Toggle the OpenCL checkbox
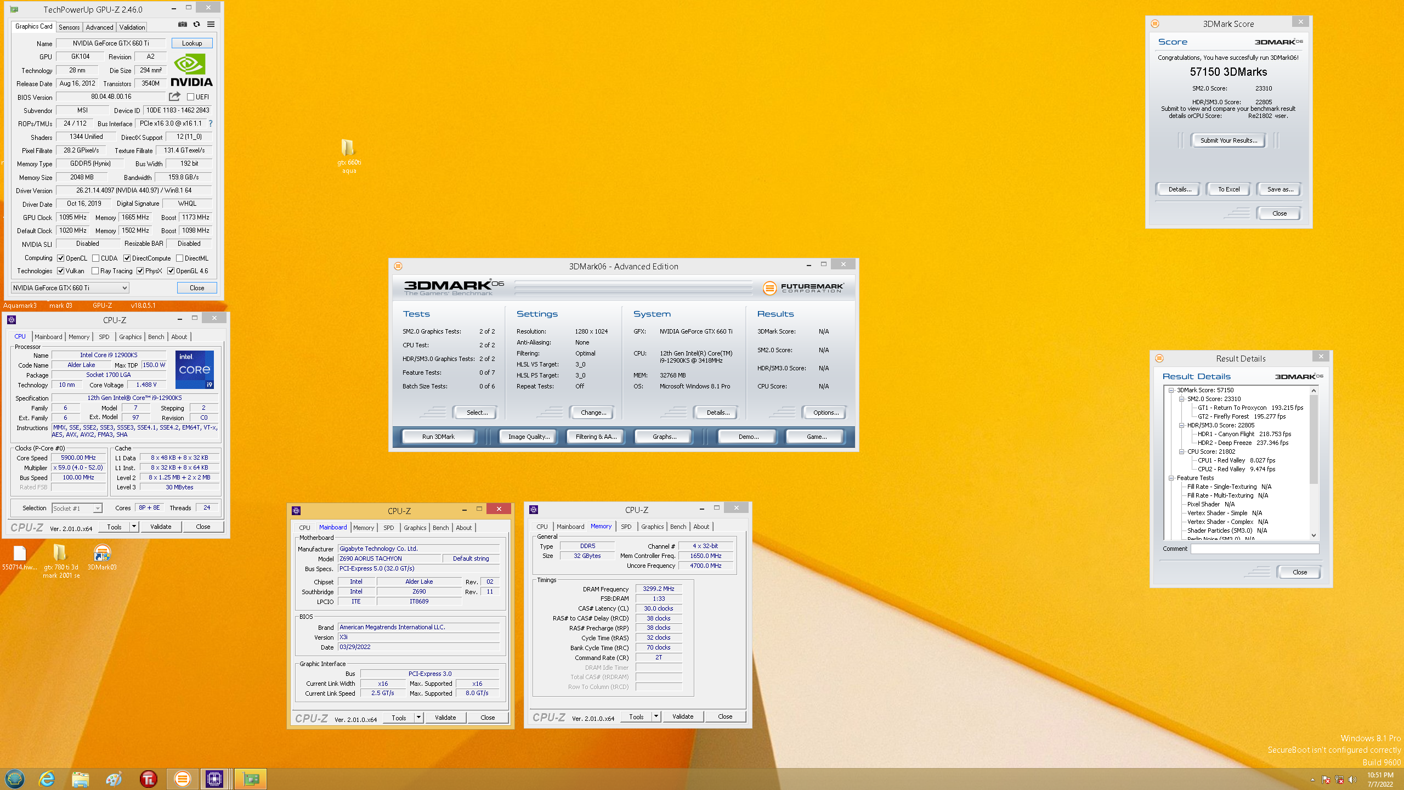Screen dimensions: 1404x790 [61, 258]
